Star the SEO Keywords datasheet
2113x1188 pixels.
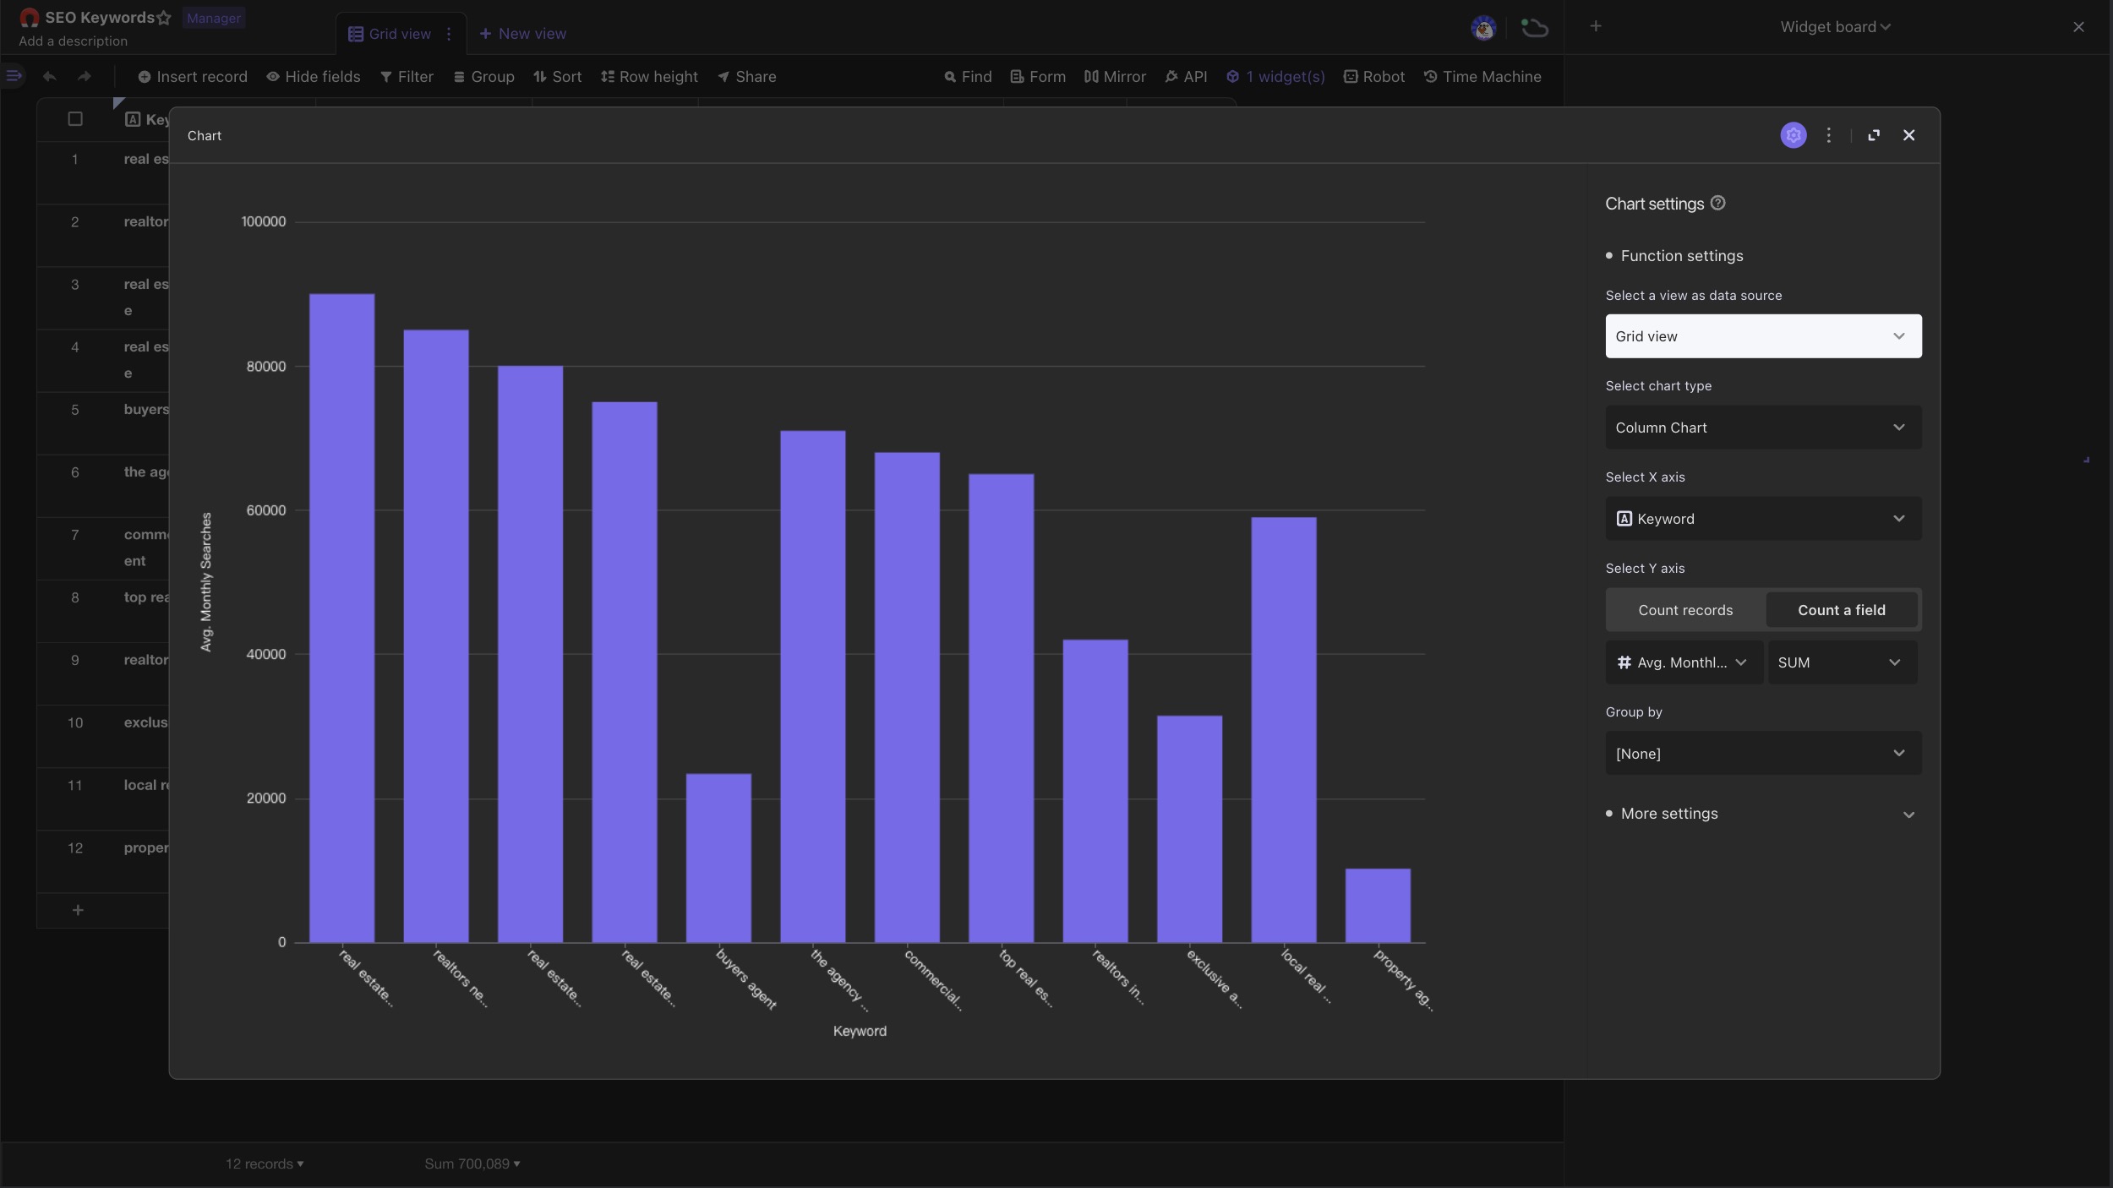point(164,18)
